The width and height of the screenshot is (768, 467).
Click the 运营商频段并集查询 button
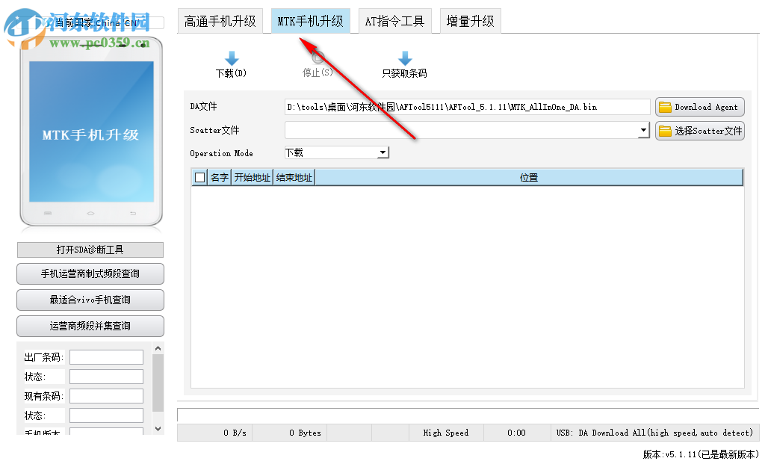pos(90,326)
